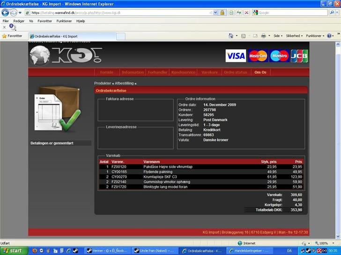The height and width of the screenshot is (255, 341).
Task: Open the Rediger menu
Action: pos(19,21)
